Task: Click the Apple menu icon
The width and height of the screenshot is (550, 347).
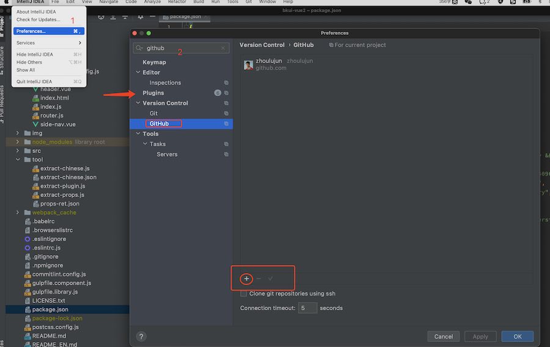Action: [x=6, y=2]
